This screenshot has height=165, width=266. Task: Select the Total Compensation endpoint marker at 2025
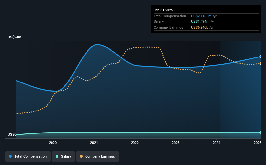click(x=260, y=57)
